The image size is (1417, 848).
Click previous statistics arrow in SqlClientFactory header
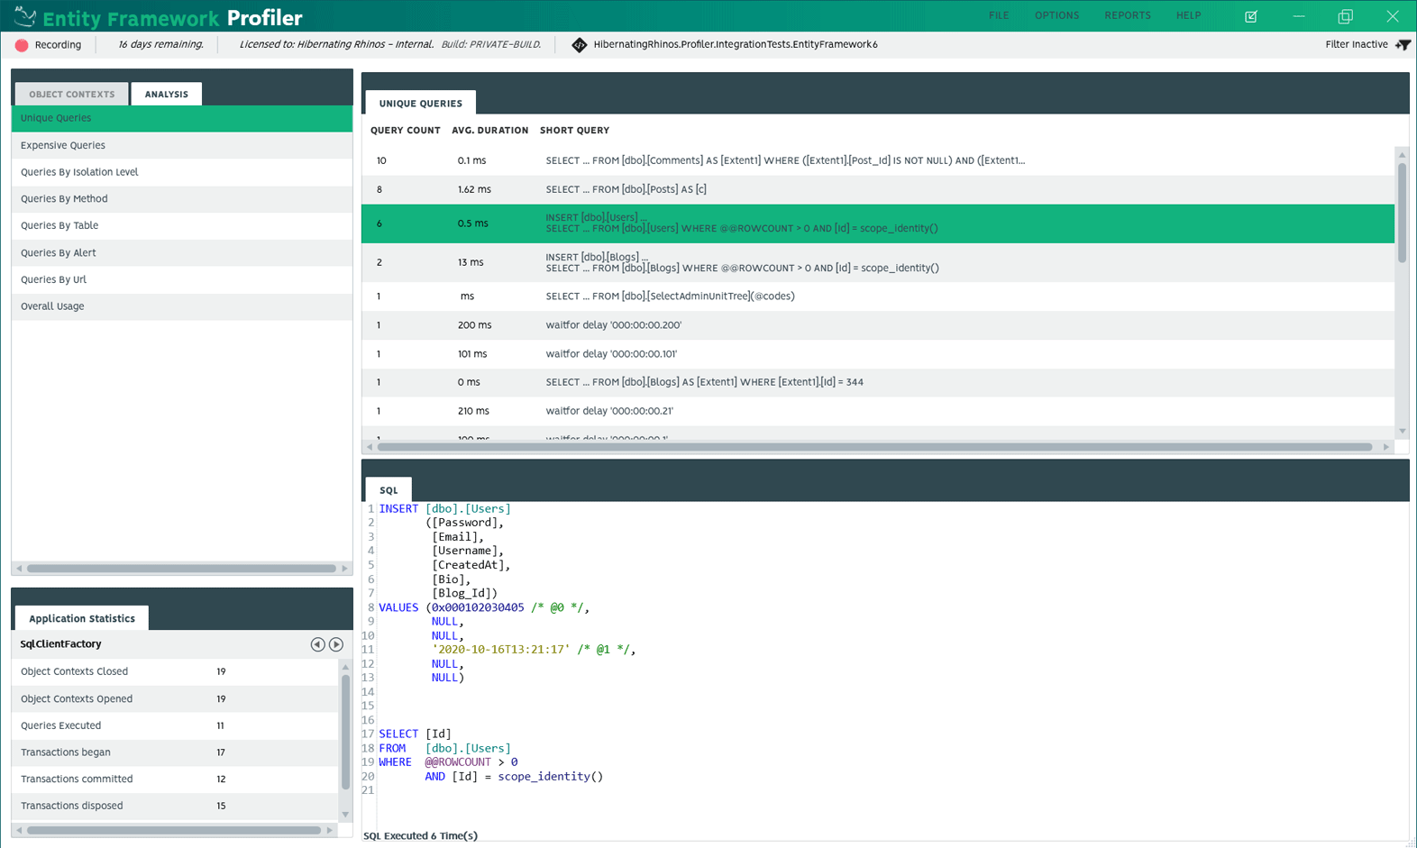pos(317,644)
